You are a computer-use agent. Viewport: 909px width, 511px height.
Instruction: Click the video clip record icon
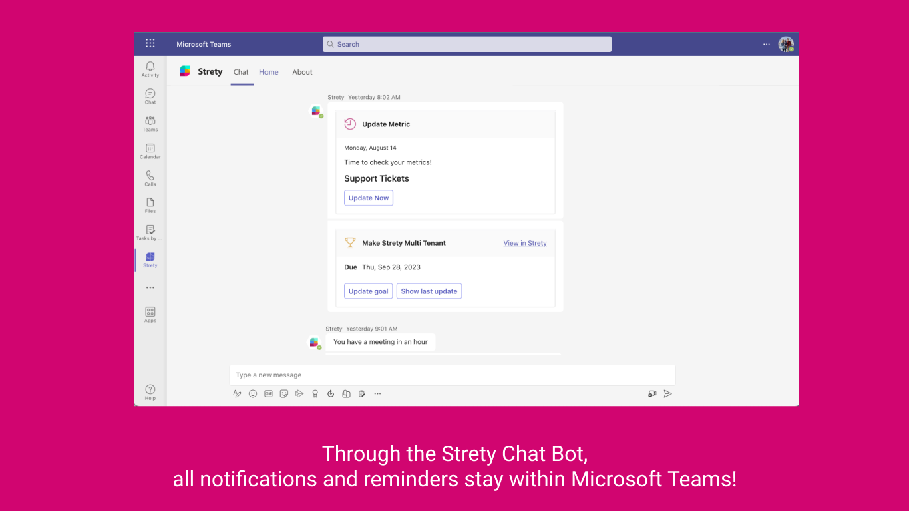[x=652, y=393]
